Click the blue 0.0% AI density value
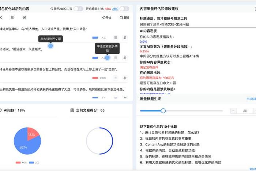Image resolution: width=256 pixels, height=171 pixels. (x=143, y=42)
